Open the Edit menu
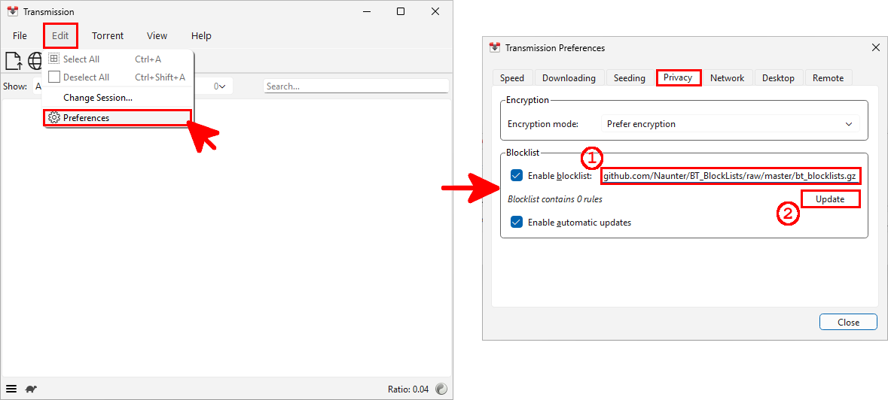 point(60,35)
